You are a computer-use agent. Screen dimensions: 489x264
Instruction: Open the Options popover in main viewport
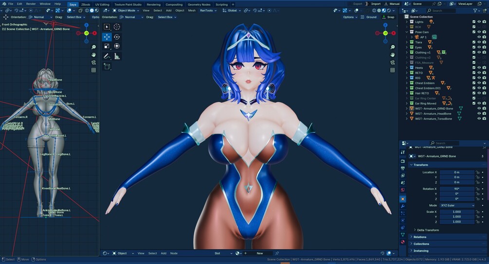pos(350,17)
